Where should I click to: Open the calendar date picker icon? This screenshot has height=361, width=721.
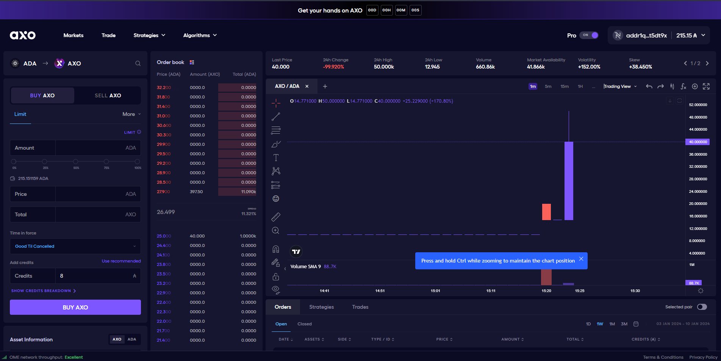[x=636, y=324]
